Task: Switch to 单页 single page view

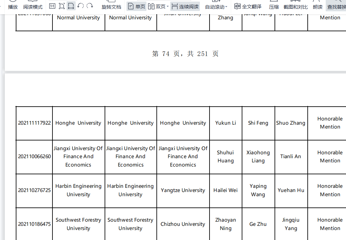Action: point(136,7)
